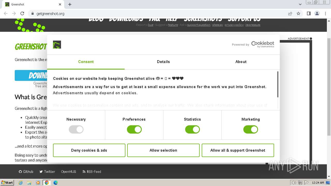Open the Github footer link
The width and height of the screenshot is (331, 186).
(26, 172)
